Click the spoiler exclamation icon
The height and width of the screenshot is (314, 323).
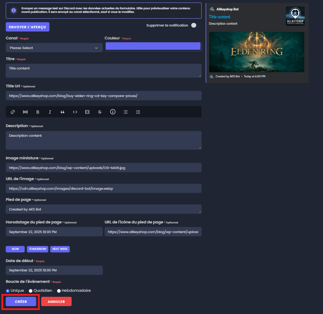coord(113,112)
